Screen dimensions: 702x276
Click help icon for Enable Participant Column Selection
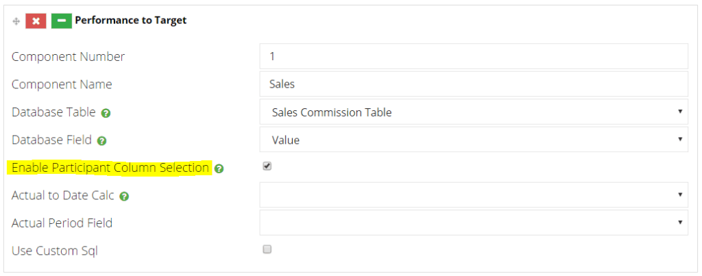219,168
